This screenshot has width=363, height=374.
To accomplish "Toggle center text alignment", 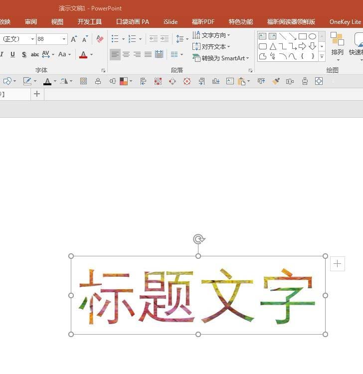I will coord(126,55).
